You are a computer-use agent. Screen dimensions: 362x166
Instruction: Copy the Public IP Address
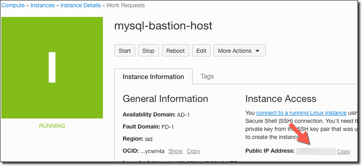343,151
